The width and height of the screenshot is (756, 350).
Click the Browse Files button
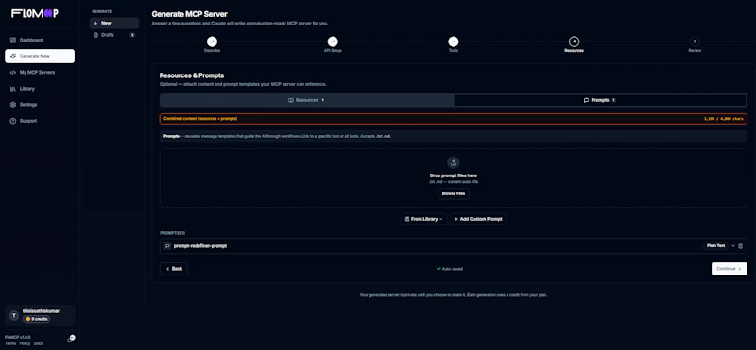click(x=454, y=193)
